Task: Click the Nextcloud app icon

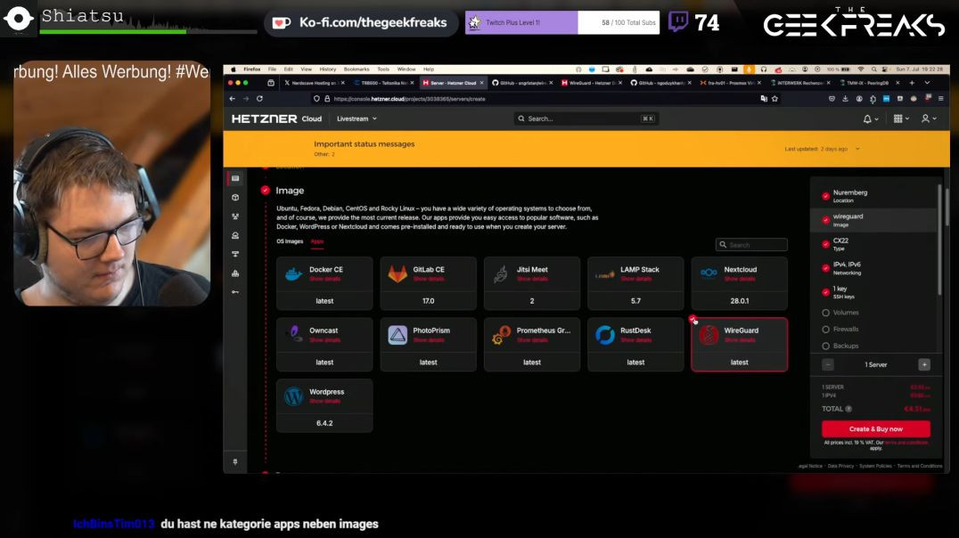Action: click(x=709, y=273)
